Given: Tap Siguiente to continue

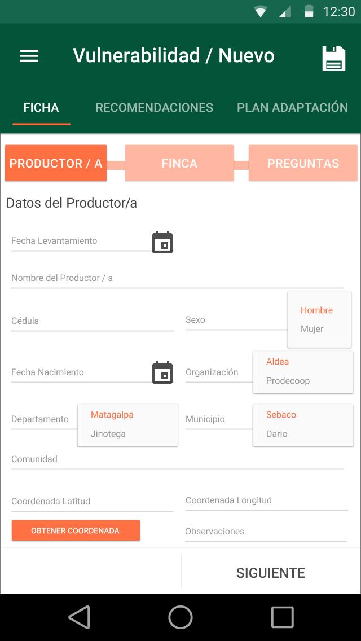Looking at the screenshot, I should pos(271,573).
